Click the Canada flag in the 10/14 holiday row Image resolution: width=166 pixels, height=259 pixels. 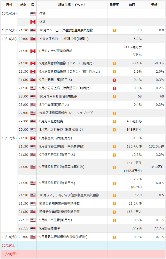33,22
